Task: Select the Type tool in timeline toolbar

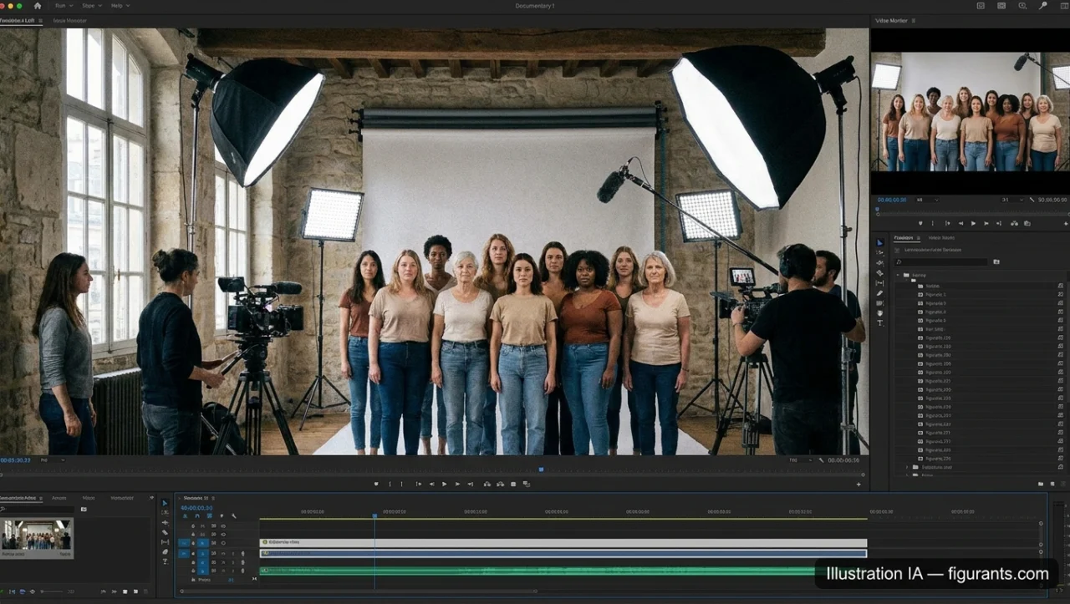Action: point(165,561)
